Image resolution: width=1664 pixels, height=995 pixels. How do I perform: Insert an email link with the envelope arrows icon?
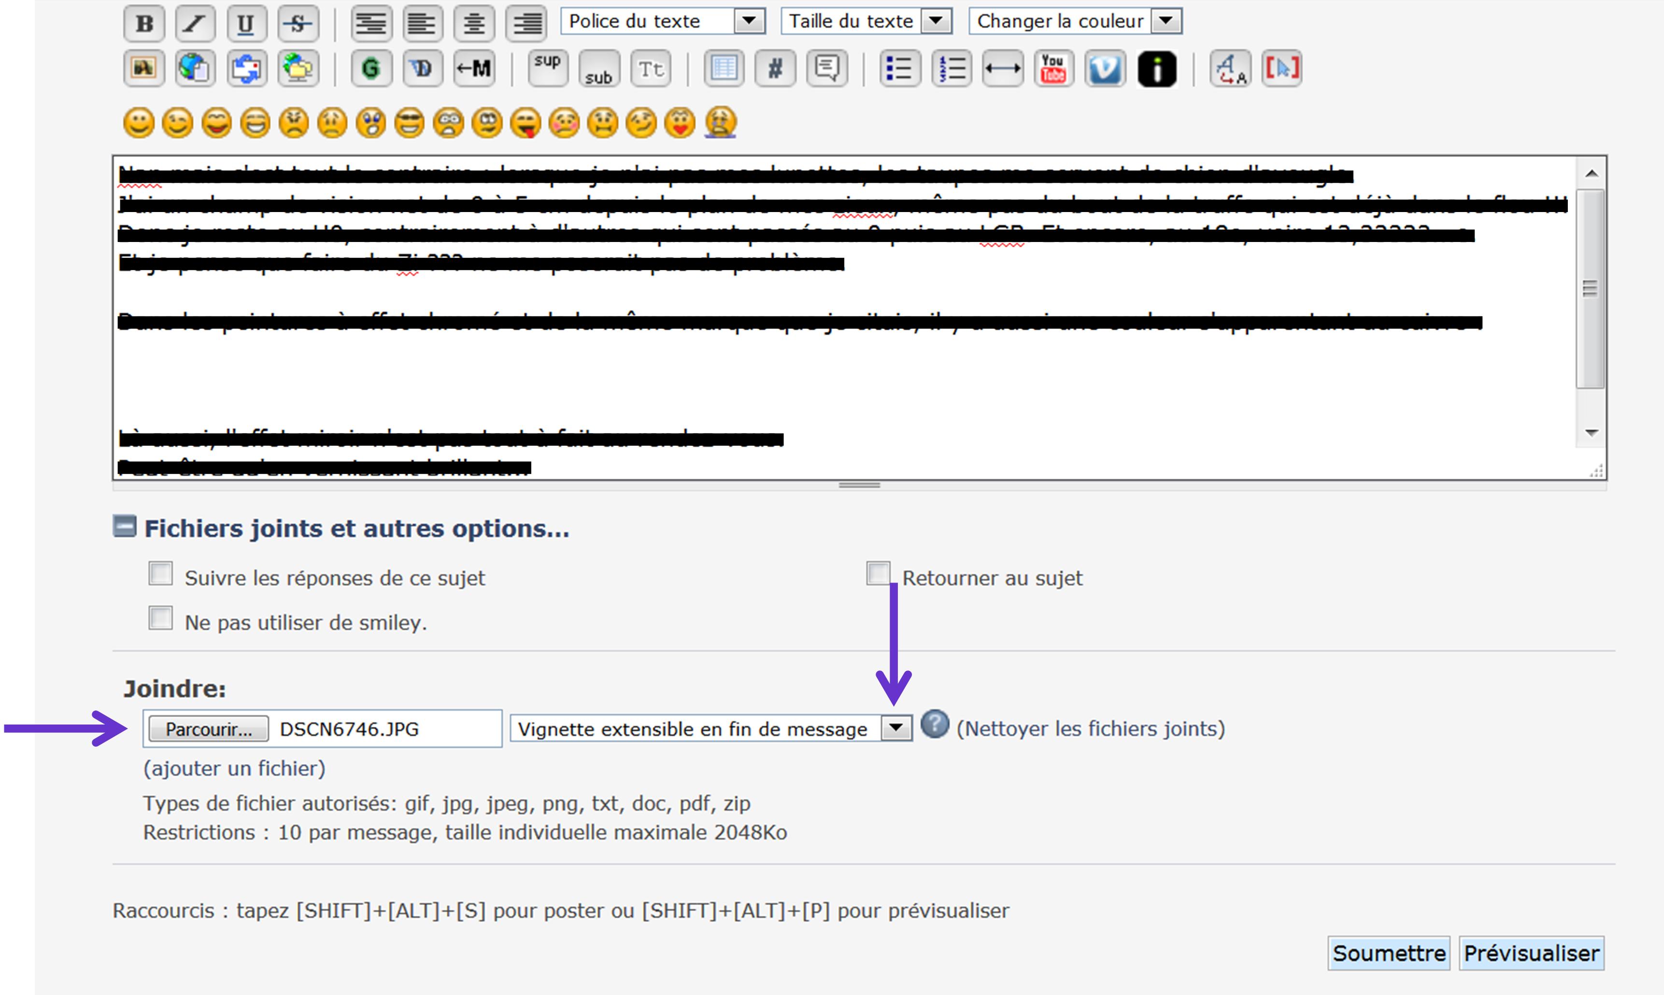point(246,68)
